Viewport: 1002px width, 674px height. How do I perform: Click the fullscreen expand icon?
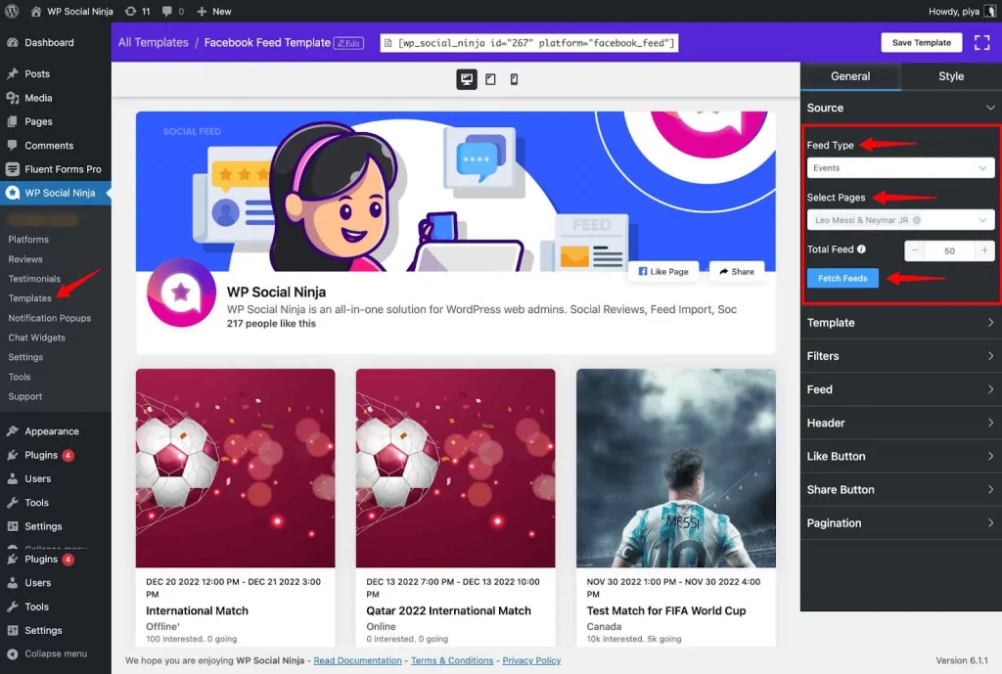point(981,43)
